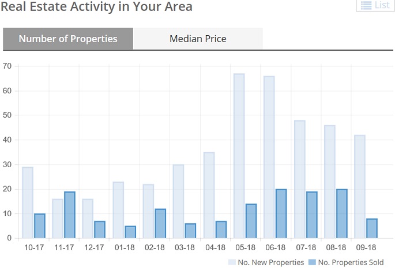
Task: Click the 06-18 new properties bar
Action: (x=269, y=157)
